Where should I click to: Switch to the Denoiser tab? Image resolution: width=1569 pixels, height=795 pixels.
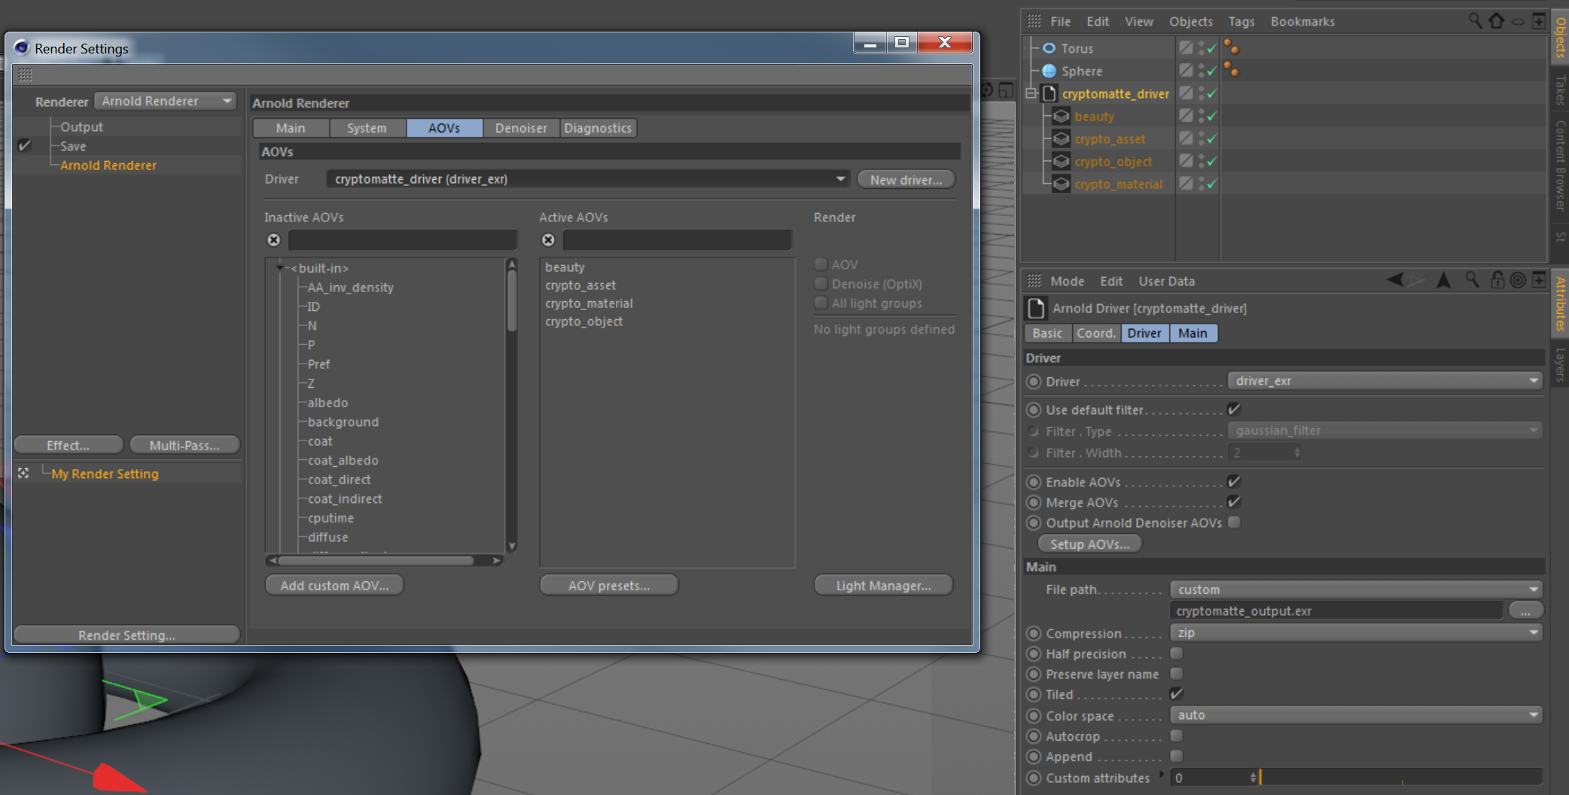point(521,128)
